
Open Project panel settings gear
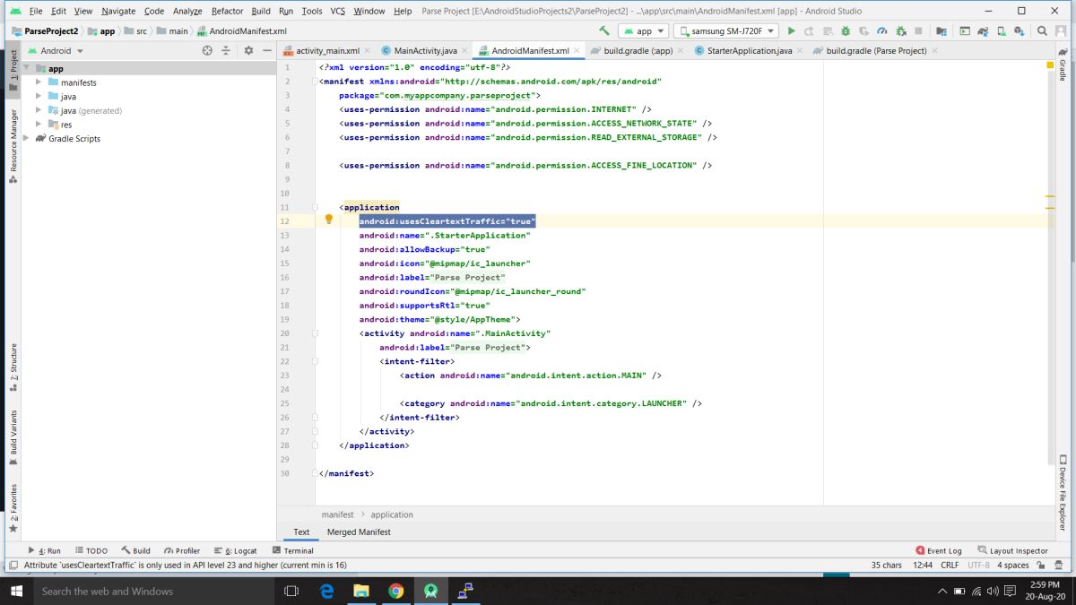[248, 51]
